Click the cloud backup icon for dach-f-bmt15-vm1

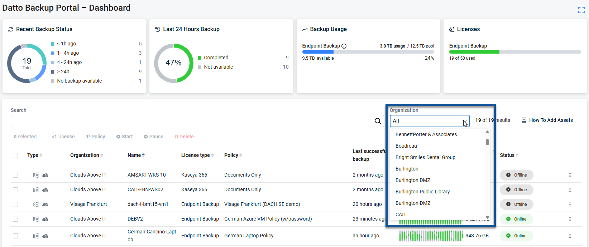coord(45,204)
